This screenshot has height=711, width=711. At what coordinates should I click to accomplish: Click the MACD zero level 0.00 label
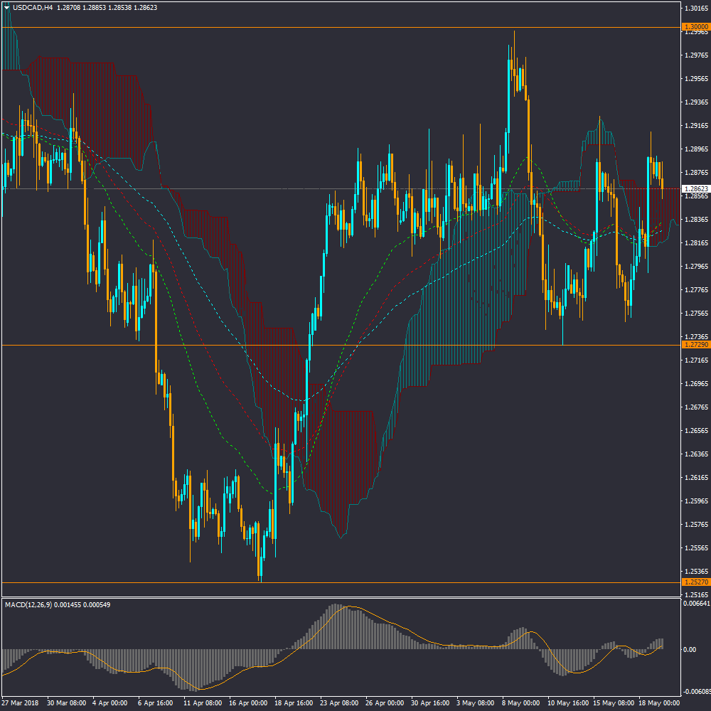(x=690, y=649)
